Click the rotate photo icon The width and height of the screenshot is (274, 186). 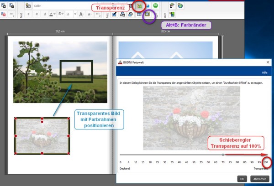[131, 14]
